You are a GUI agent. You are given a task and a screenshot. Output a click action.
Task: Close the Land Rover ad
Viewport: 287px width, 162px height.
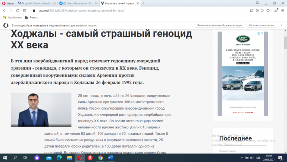[x=262, y=34]
